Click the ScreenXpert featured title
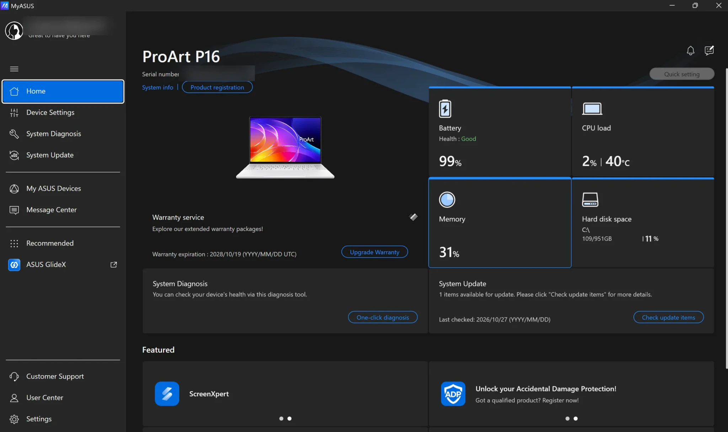 click(x=209, y=394)
